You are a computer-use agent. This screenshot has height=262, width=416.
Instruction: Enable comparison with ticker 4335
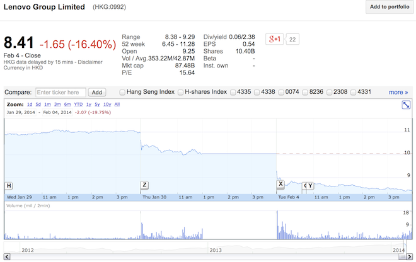(x=233, y=93)
